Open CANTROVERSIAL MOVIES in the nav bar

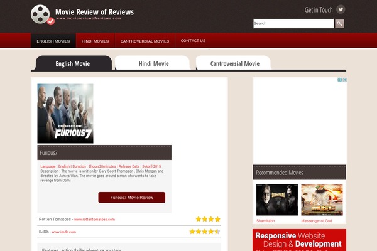point(145,41)
